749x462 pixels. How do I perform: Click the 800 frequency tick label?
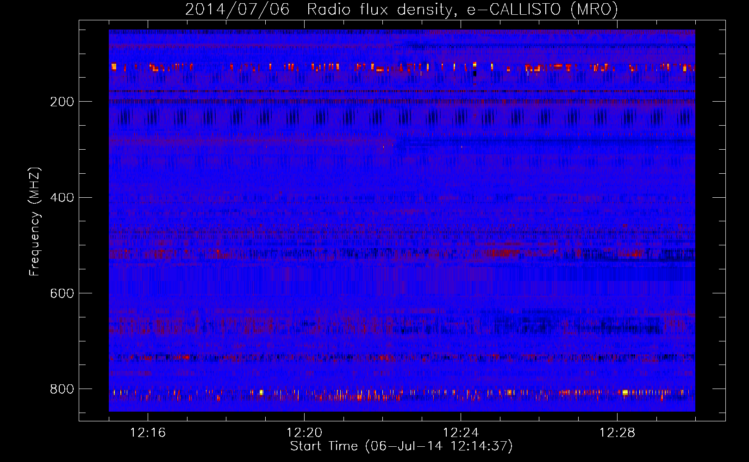[x=62, y=389]
